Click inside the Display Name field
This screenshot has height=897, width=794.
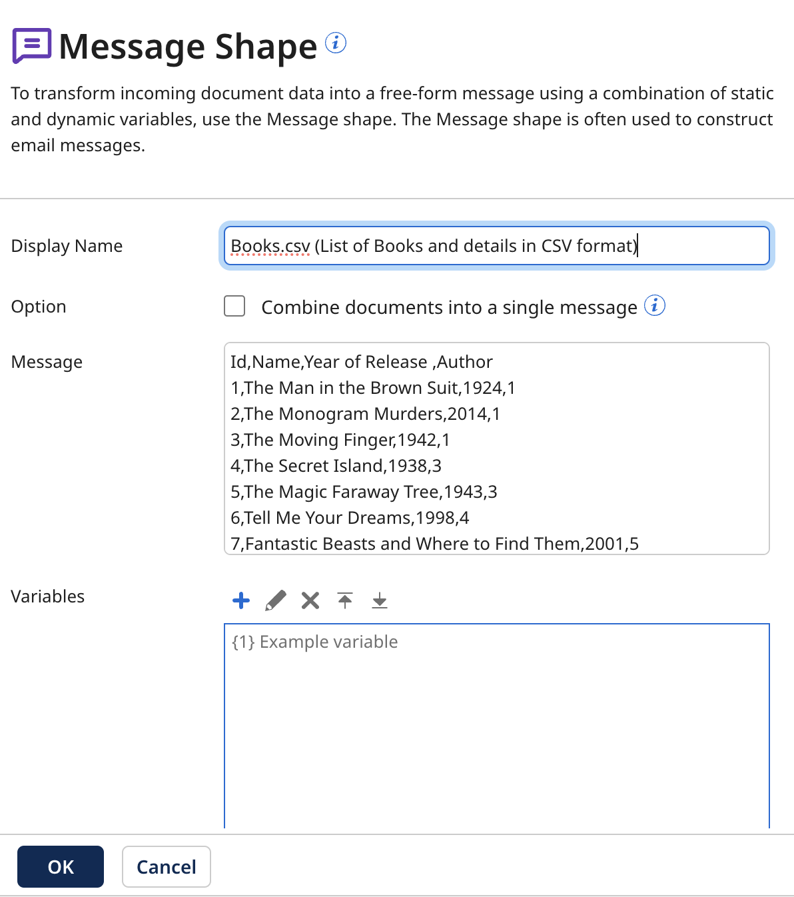click(x=496, y=245)
